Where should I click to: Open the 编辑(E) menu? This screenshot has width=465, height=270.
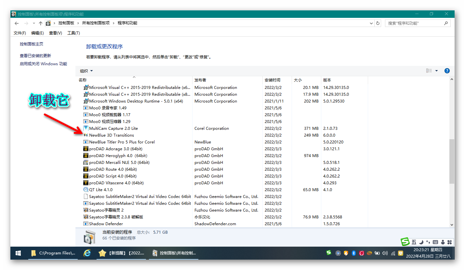point(37,33)
